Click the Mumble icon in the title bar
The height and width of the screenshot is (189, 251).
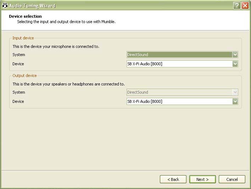pyautogui.click(x=5, y=5)
